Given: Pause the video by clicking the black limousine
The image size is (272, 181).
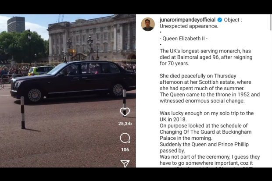Looking at the screenshot, I should click(x=74, y=81).
